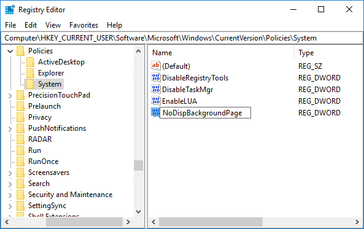Click the PushNotifications folder icon

click(20, 128)
